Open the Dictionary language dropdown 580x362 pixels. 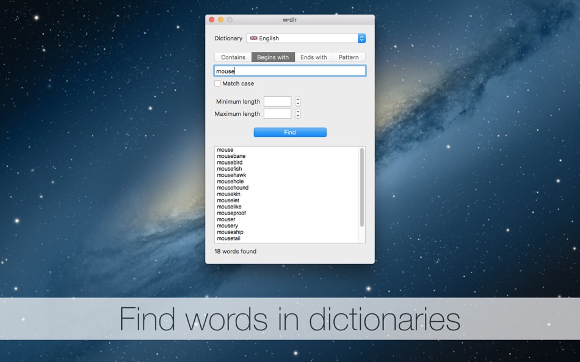point(306,38)
